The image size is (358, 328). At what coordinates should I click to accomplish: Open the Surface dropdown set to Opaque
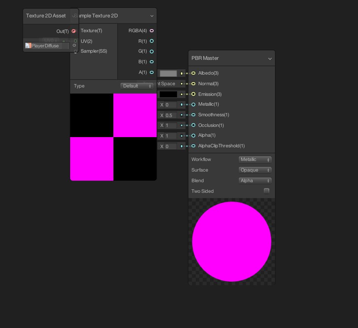pyautogui.click(x=255, y=170)
